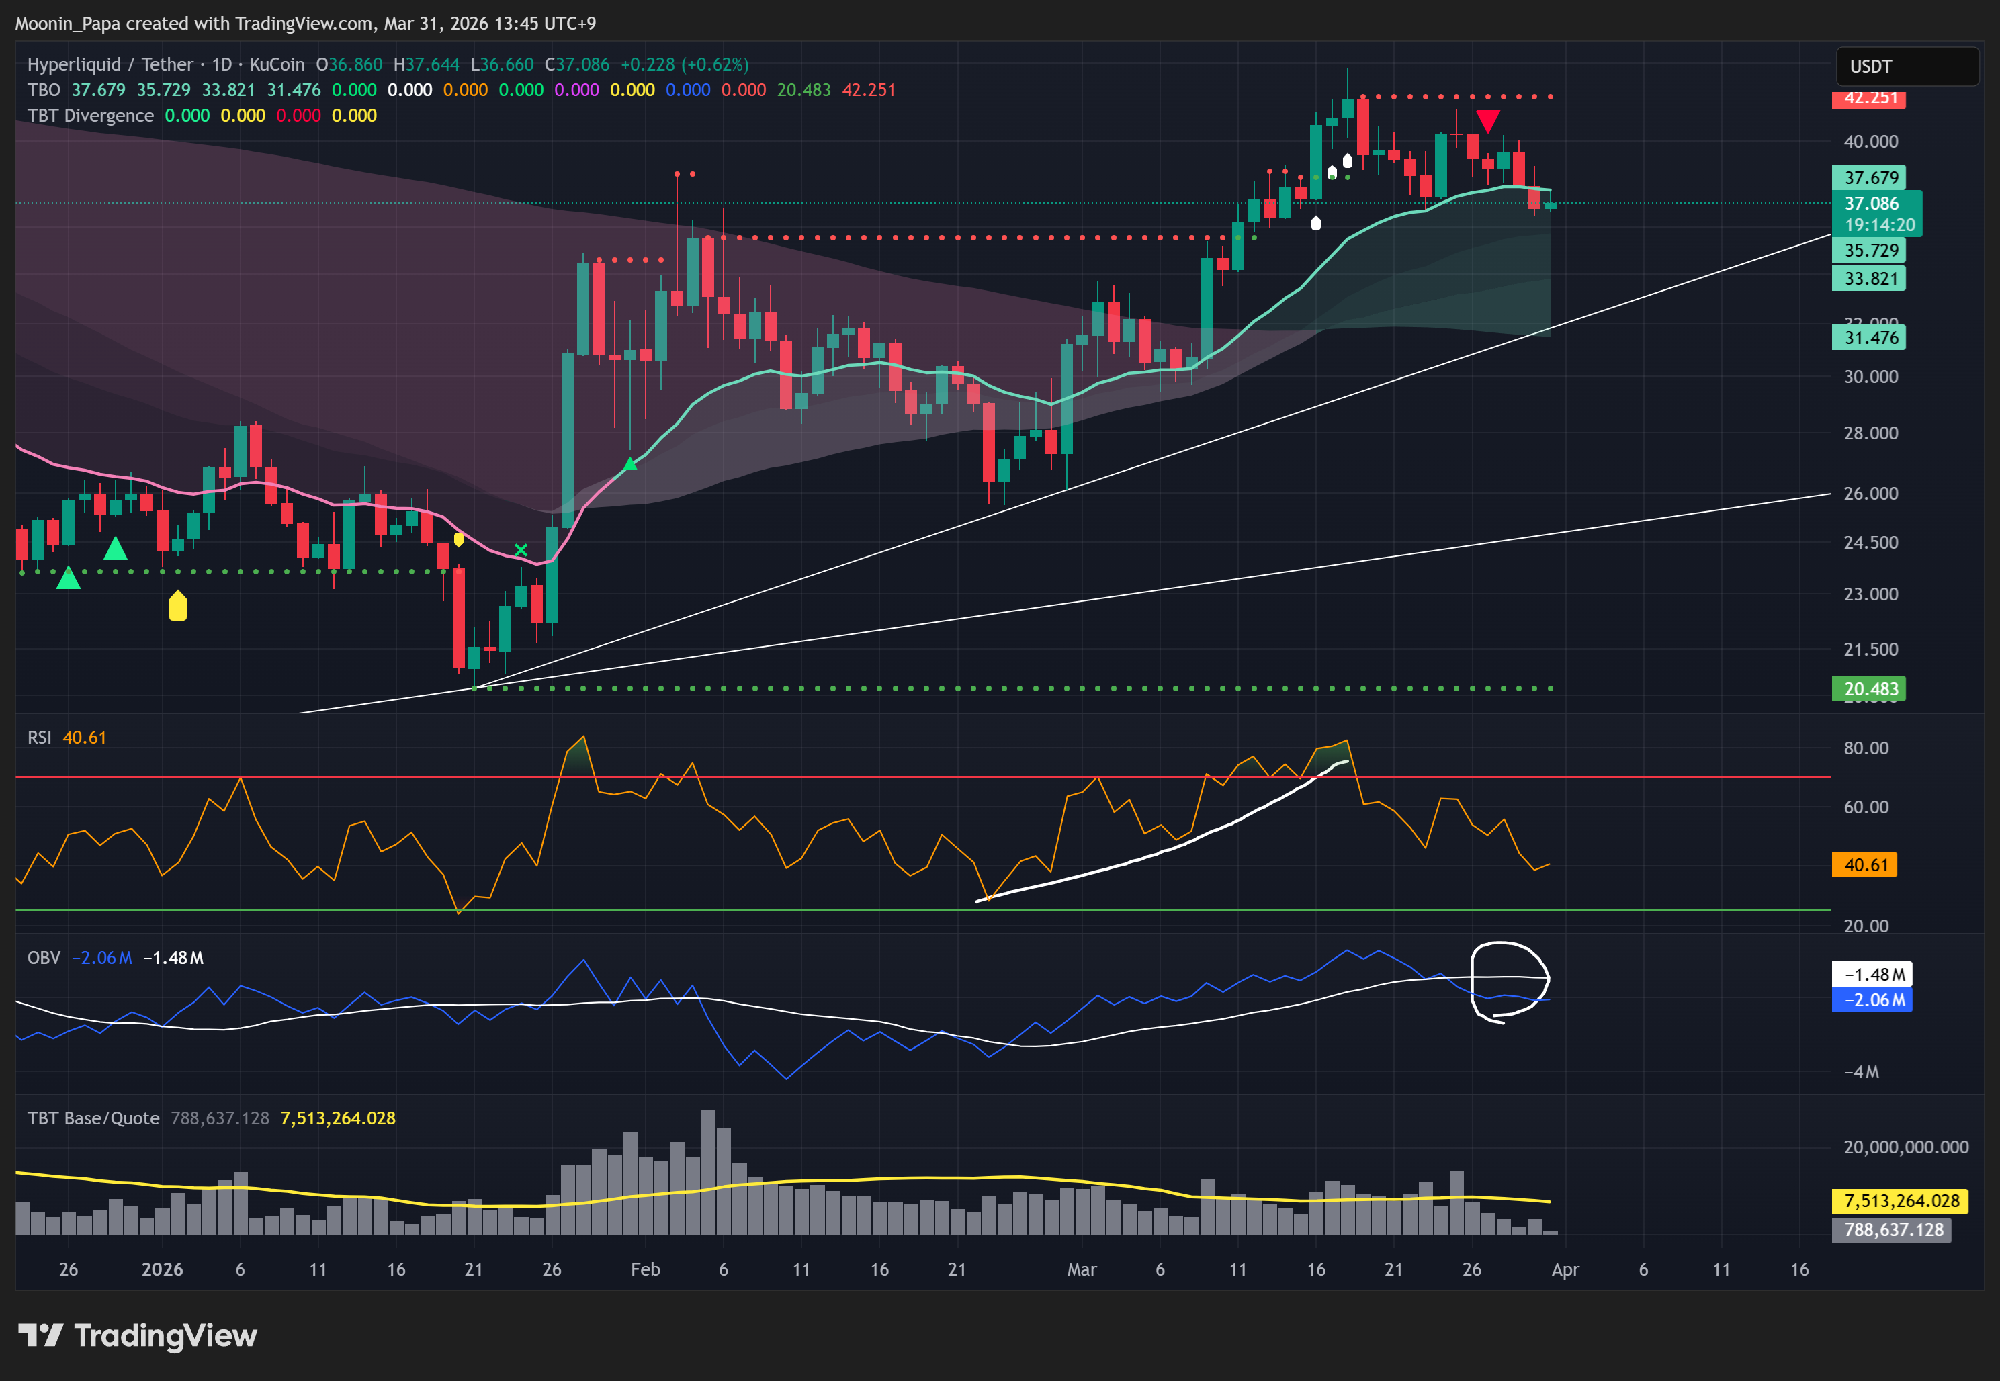
Task: Click the small green up-triangle near Feb
Action: pyautogui.click(x=630, y=463)
